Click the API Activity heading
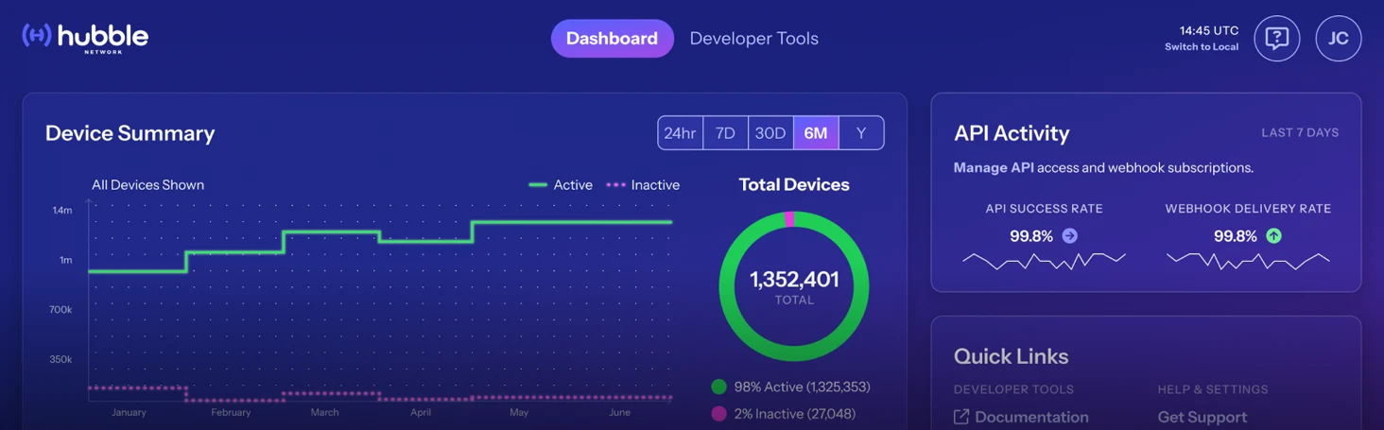1384x430 pixels. point(1012,133)
